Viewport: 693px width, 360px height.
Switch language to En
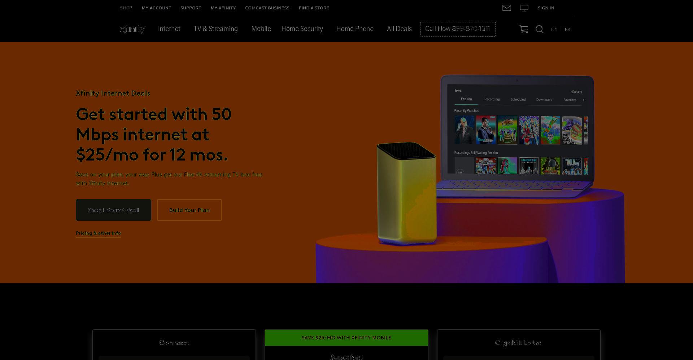coord(554,30)
